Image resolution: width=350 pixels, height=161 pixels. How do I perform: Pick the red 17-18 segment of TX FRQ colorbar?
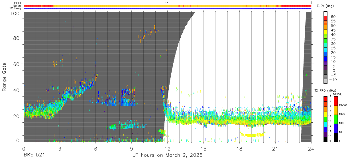click(x=325, y=99)
